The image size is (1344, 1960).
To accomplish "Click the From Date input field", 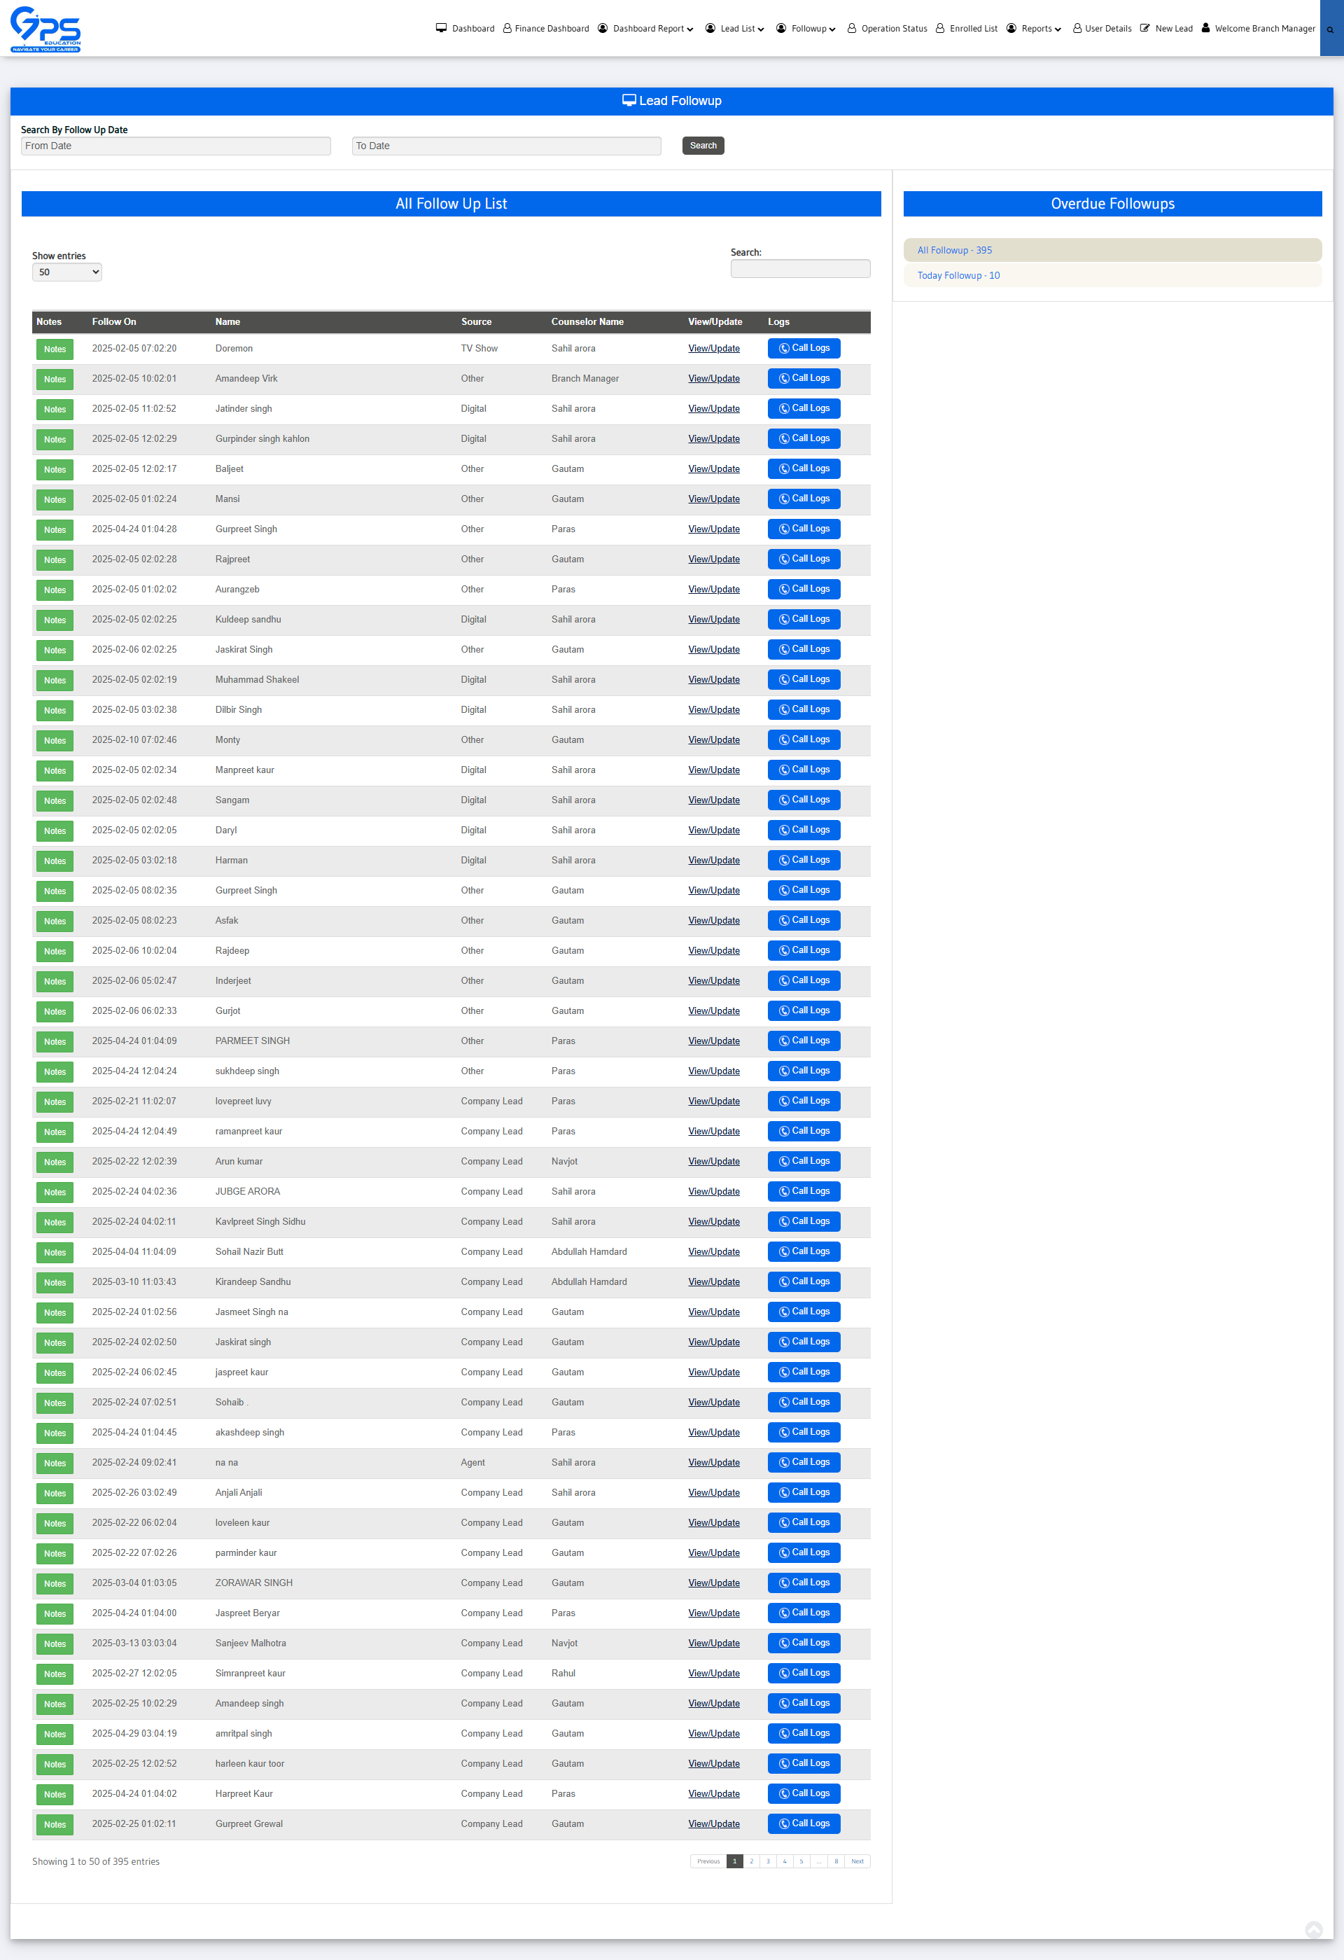I will point(176,146).
